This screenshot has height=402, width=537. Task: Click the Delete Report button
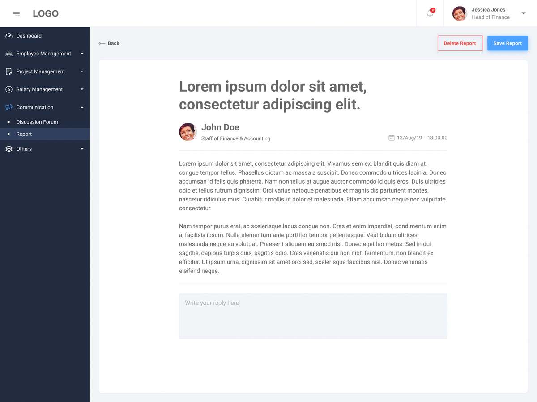tap(460, 43)
